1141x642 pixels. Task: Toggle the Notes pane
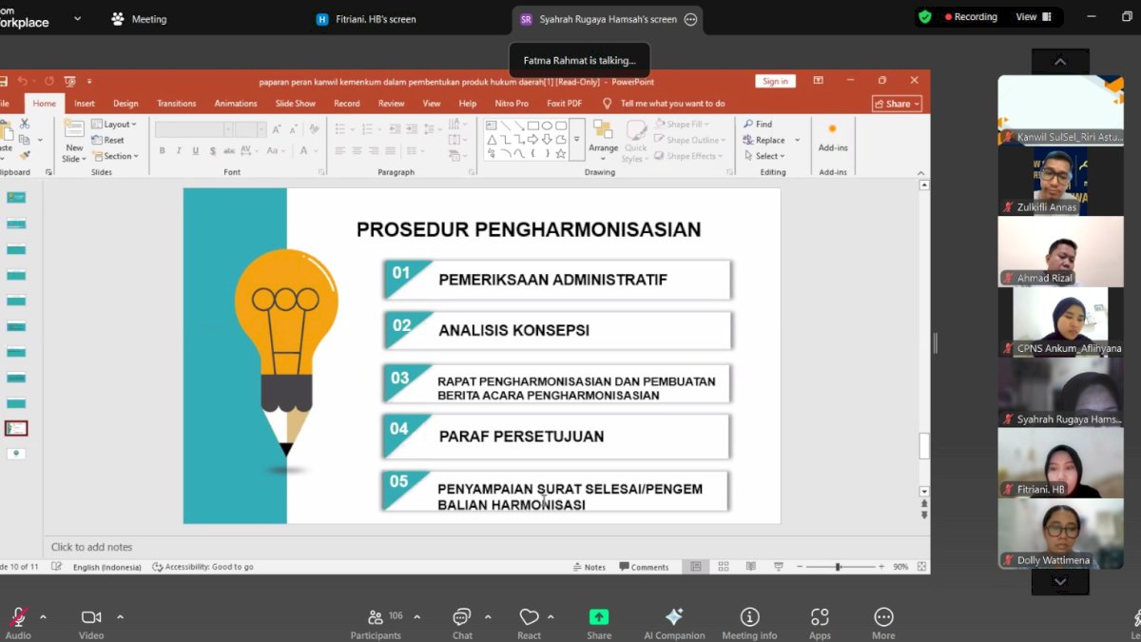(x=590, y=566)
